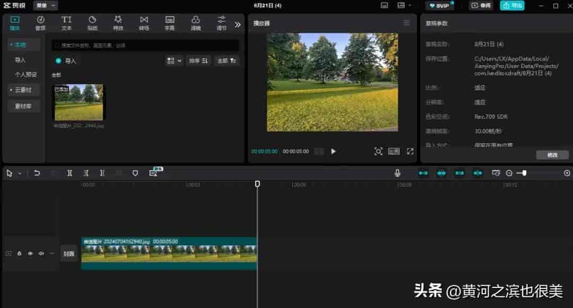Expand the 云素材 section in sidebar
The height and width of the screenshot is (308, 573).
[x=23, y=90]
